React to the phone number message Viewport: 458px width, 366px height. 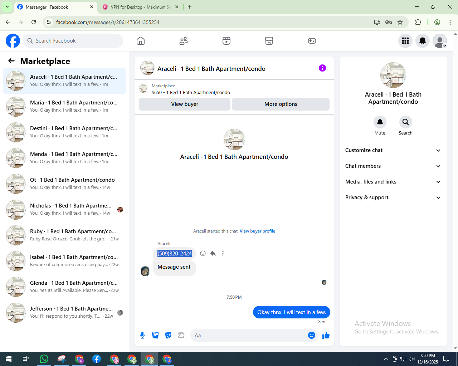pyautogui.click(x=203, y=253)
